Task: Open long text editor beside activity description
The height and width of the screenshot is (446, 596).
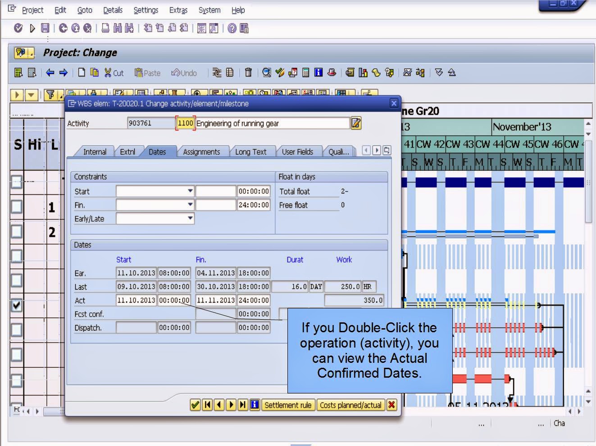Action: [356, 123]
